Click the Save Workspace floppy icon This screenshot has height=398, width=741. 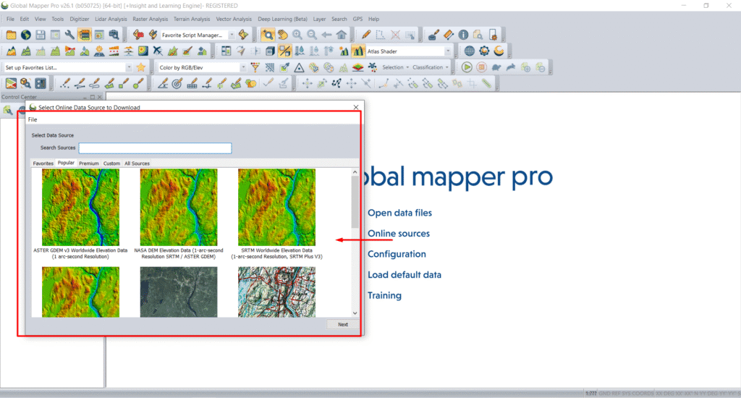tap(41, 35)
